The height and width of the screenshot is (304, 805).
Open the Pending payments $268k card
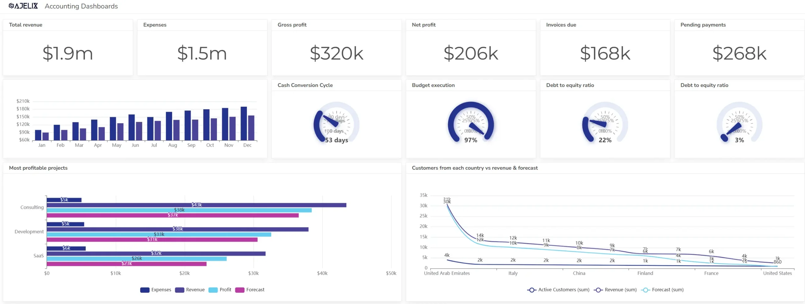739,53
